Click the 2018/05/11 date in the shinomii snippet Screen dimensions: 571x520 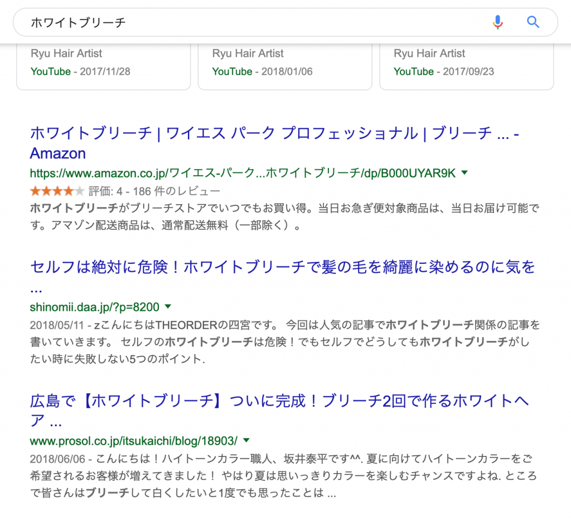coord(57,325)
